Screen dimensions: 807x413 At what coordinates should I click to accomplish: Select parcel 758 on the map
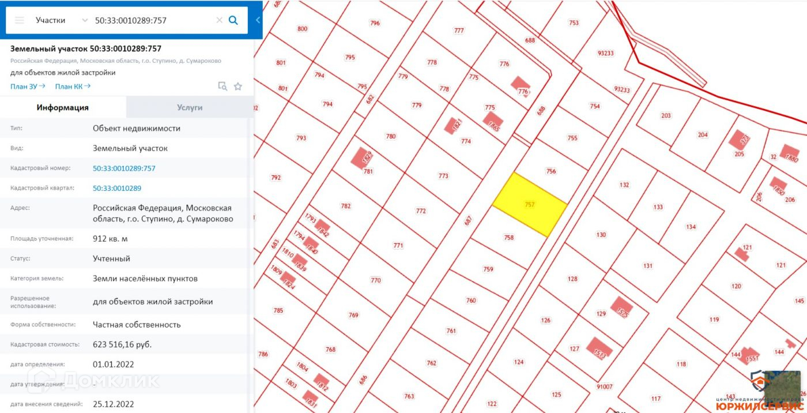click(508, 238)
